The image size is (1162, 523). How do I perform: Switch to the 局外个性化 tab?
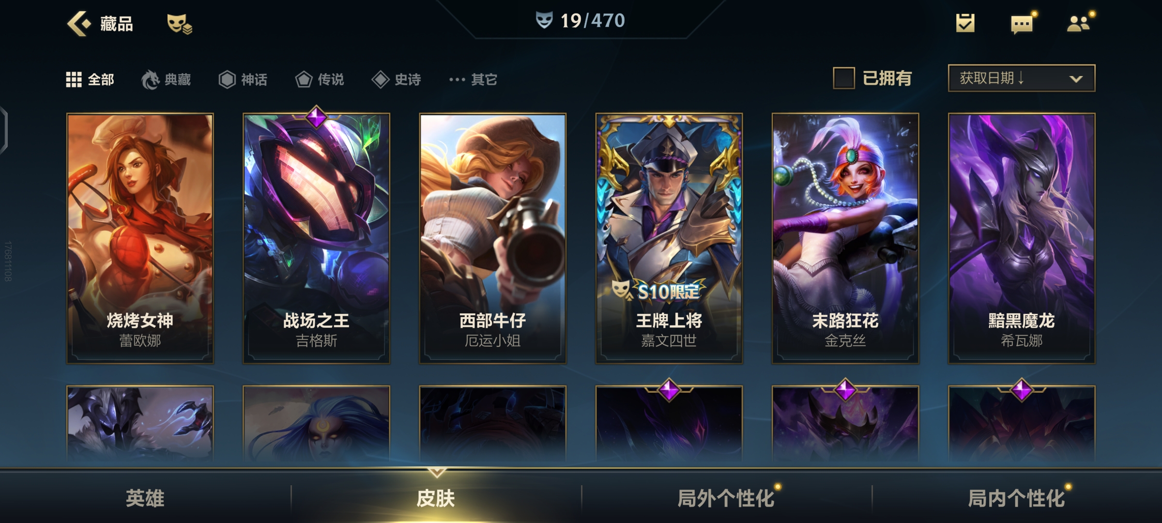click(726, 498)
